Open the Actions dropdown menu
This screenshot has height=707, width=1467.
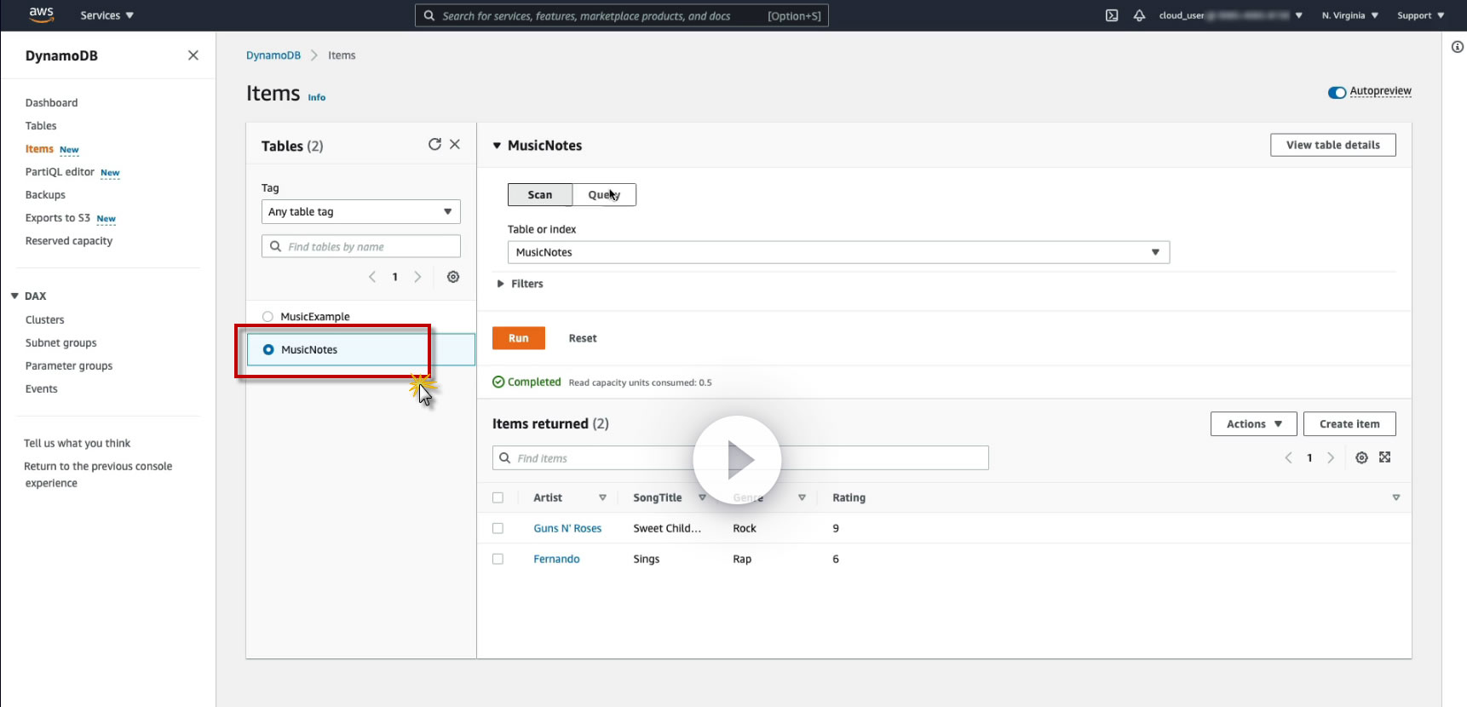(1253, 424)
